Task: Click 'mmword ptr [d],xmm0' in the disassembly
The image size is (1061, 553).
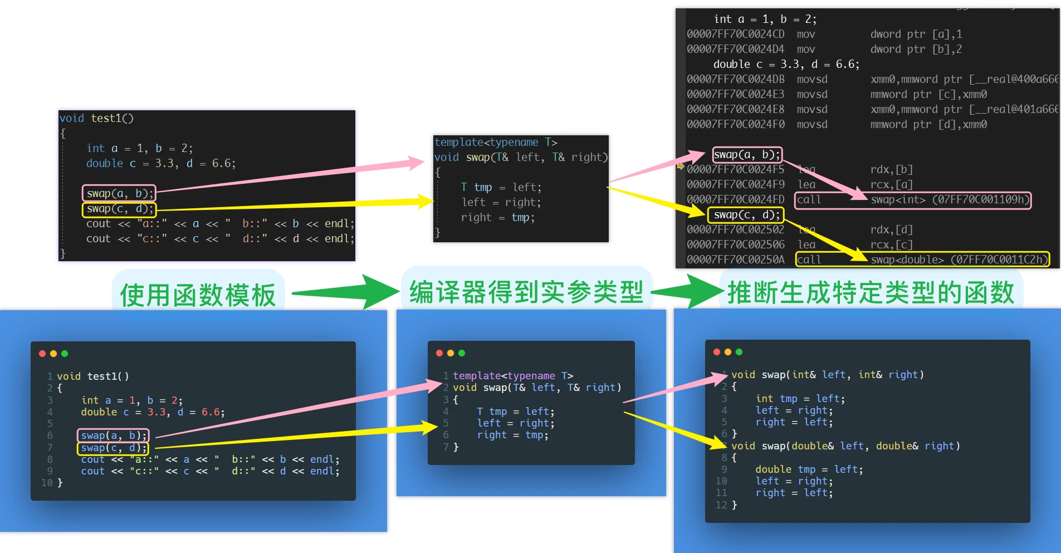Action: (928, 124)
